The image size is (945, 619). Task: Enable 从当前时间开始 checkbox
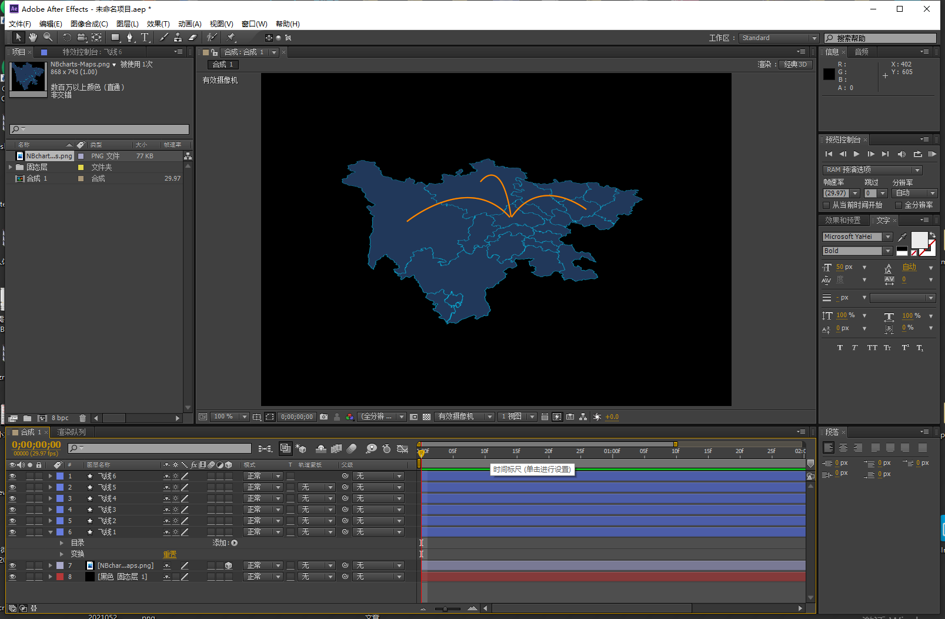click(x=826, y=205)
